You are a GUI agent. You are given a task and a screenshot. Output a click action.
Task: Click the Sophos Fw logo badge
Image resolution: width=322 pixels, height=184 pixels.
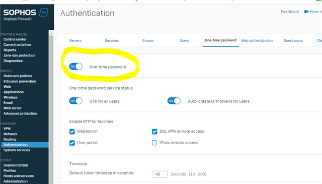point(44,12)
